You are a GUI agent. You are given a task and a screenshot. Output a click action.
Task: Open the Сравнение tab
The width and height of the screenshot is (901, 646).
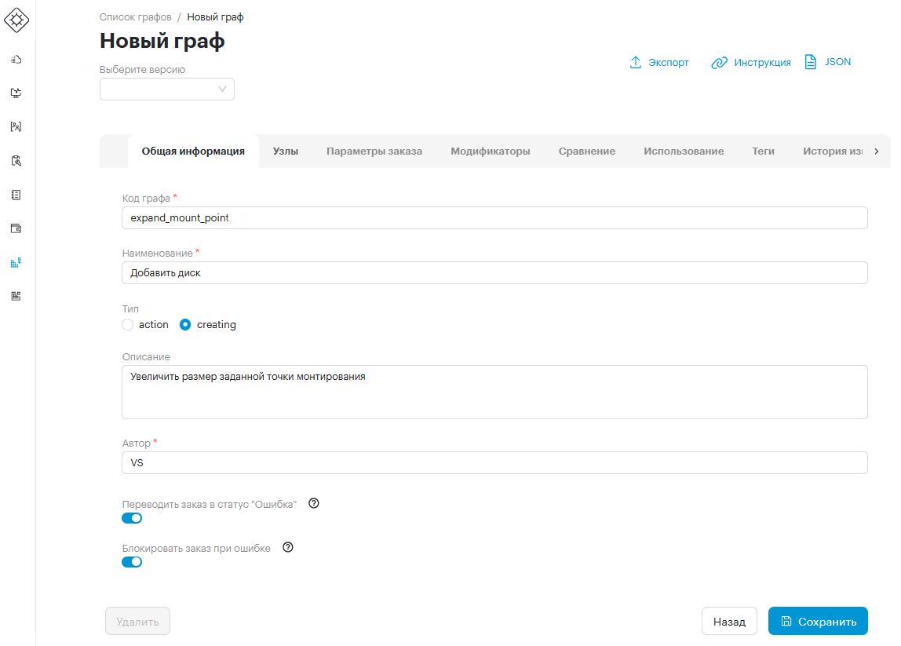click(x=587, y=151)
